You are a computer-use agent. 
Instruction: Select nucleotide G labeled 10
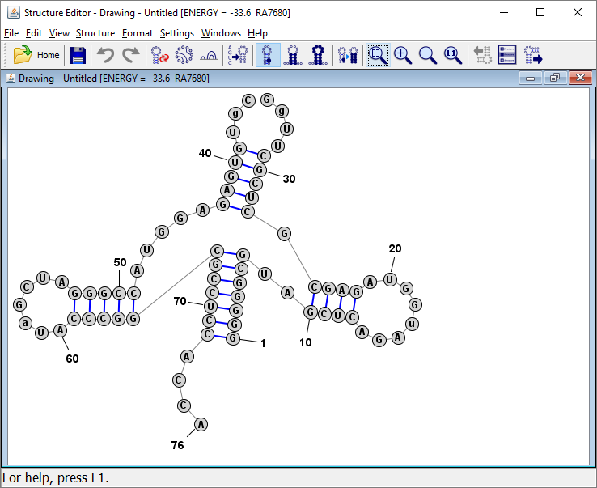(311, 312)
